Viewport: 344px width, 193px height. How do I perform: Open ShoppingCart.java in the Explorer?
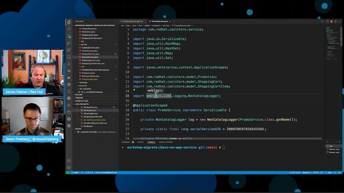pyautogui.click(x=90, y=35)
